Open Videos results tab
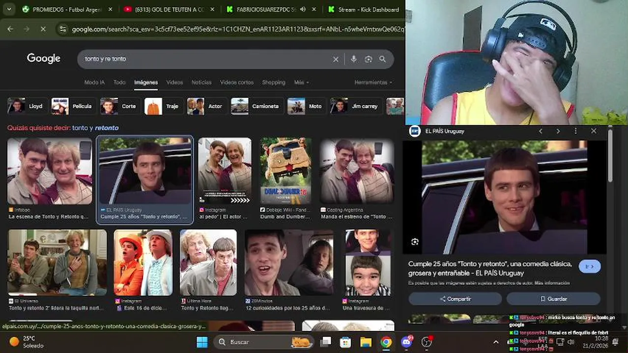 tap(174, 82)
